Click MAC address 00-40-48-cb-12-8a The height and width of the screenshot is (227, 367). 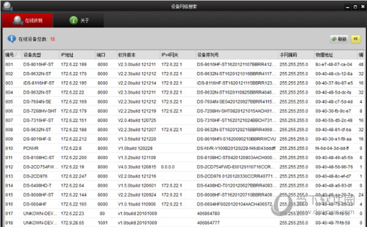[334, 74]
